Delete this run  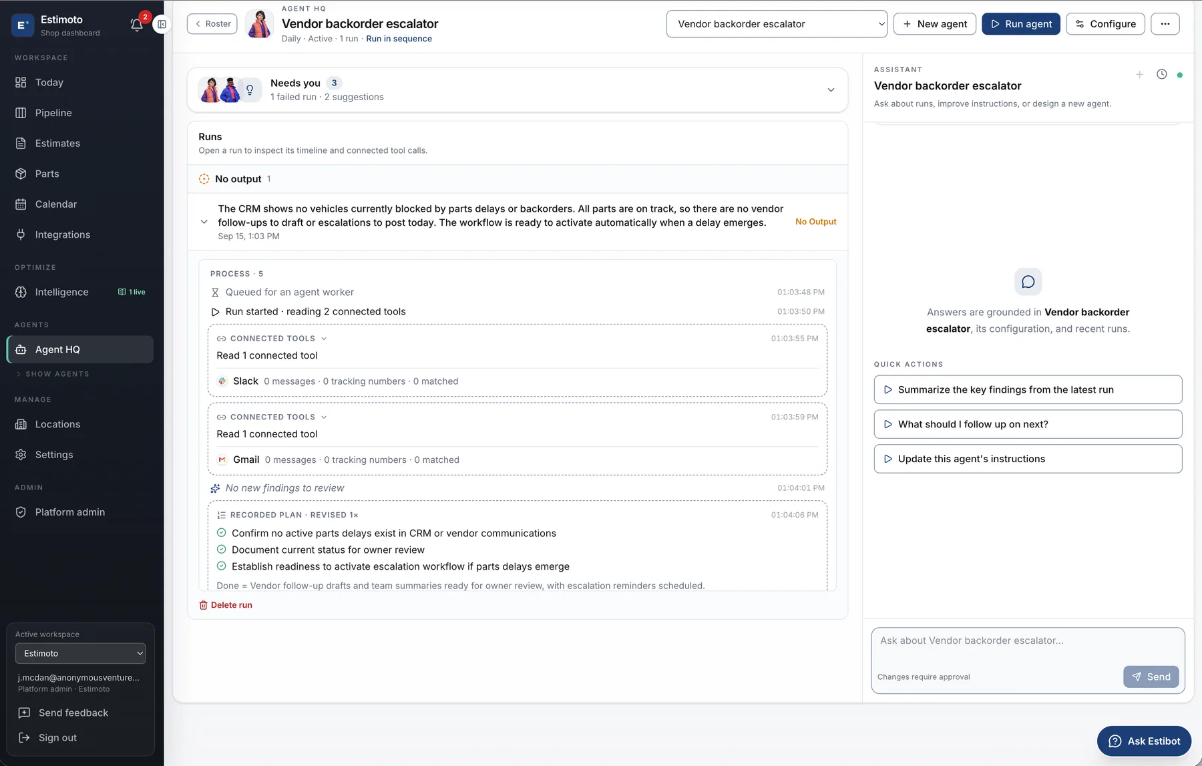[x=226, y=605]
